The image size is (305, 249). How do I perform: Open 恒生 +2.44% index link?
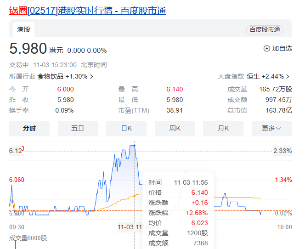tap(265, 76)
